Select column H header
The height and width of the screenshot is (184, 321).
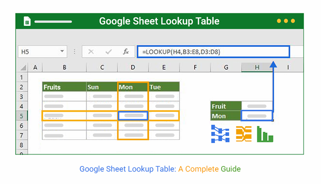[x=257, y=67]
